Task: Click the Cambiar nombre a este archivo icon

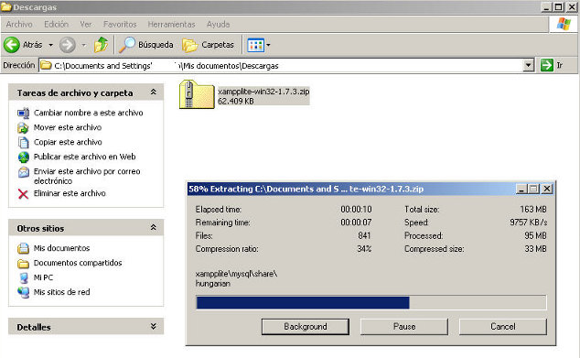Action: click(x=23, y=113)
